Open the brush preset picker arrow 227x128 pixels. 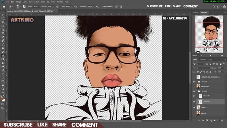21,6
